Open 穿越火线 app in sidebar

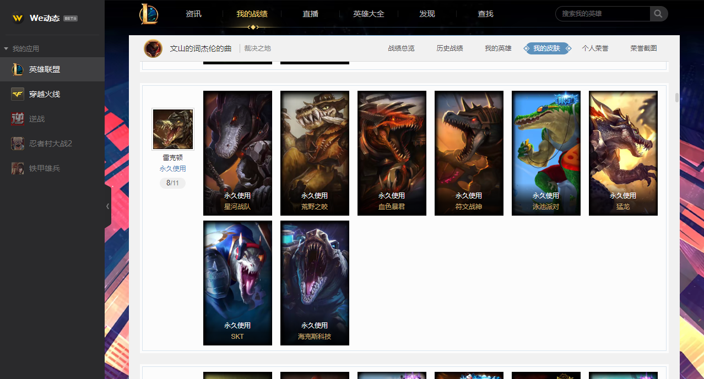(x=52, y=94)
